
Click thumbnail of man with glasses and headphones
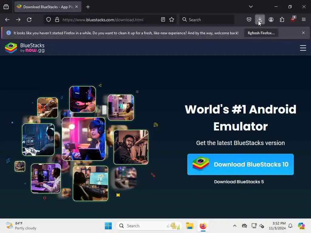pos(131,147)
